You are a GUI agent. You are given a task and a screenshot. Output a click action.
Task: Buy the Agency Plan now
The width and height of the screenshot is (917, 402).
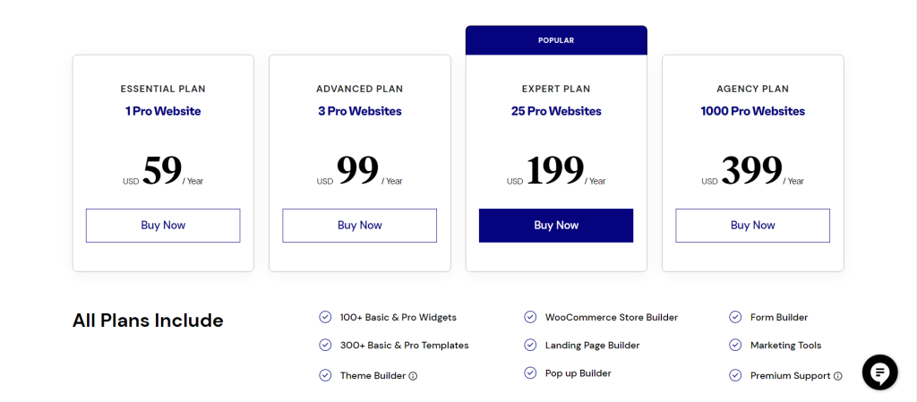tap(752, 226)
